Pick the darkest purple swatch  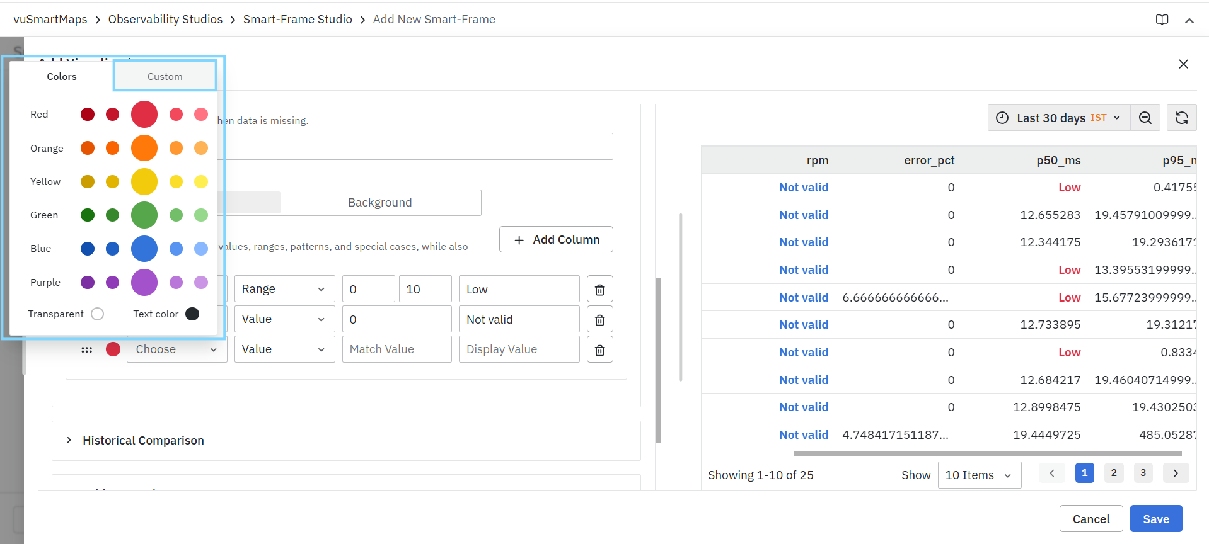click(88, 282)
